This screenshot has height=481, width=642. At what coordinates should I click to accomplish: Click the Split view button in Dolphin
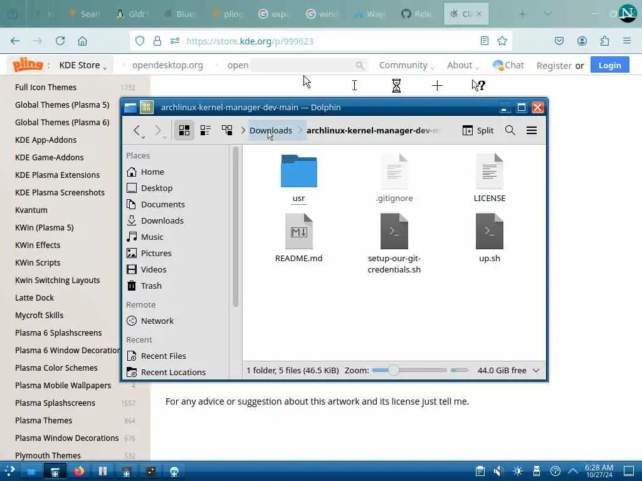click(x=478, y=130)
